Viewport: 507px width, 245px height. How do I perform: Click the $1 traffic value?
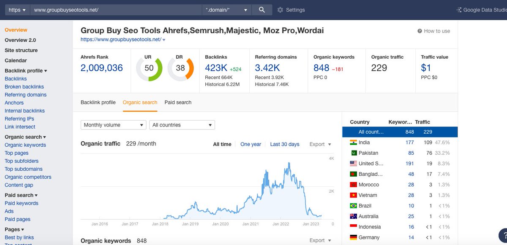(426, 68)
